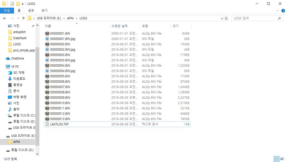This screenshot has height=162, width=286.
Task: Expand the address bar history dropdown
Action: tap(222, 18)
